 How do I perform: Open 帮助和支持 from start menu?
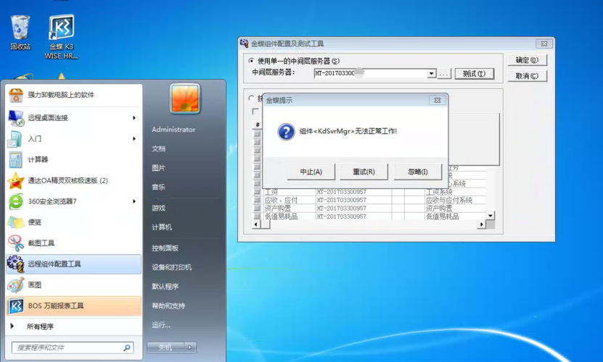tap(168, 306)
